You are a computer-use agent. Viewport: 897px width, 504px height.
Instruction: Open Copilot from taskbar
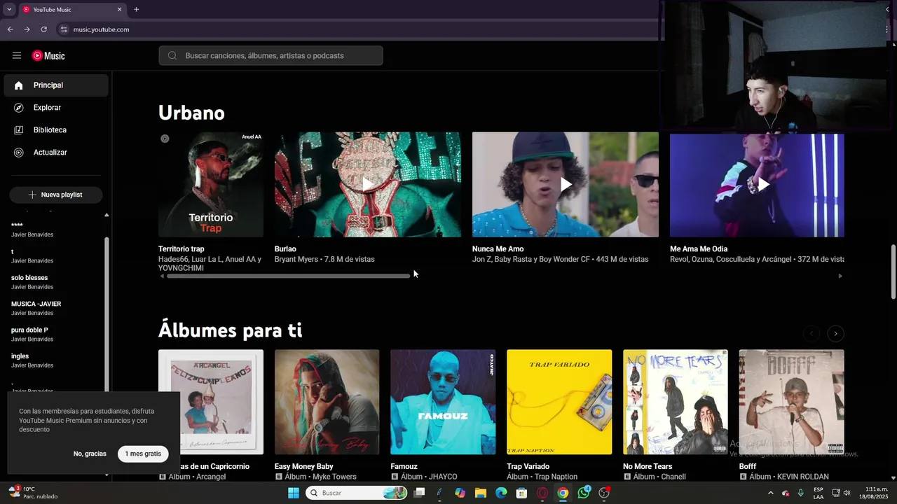coord(460,493)
